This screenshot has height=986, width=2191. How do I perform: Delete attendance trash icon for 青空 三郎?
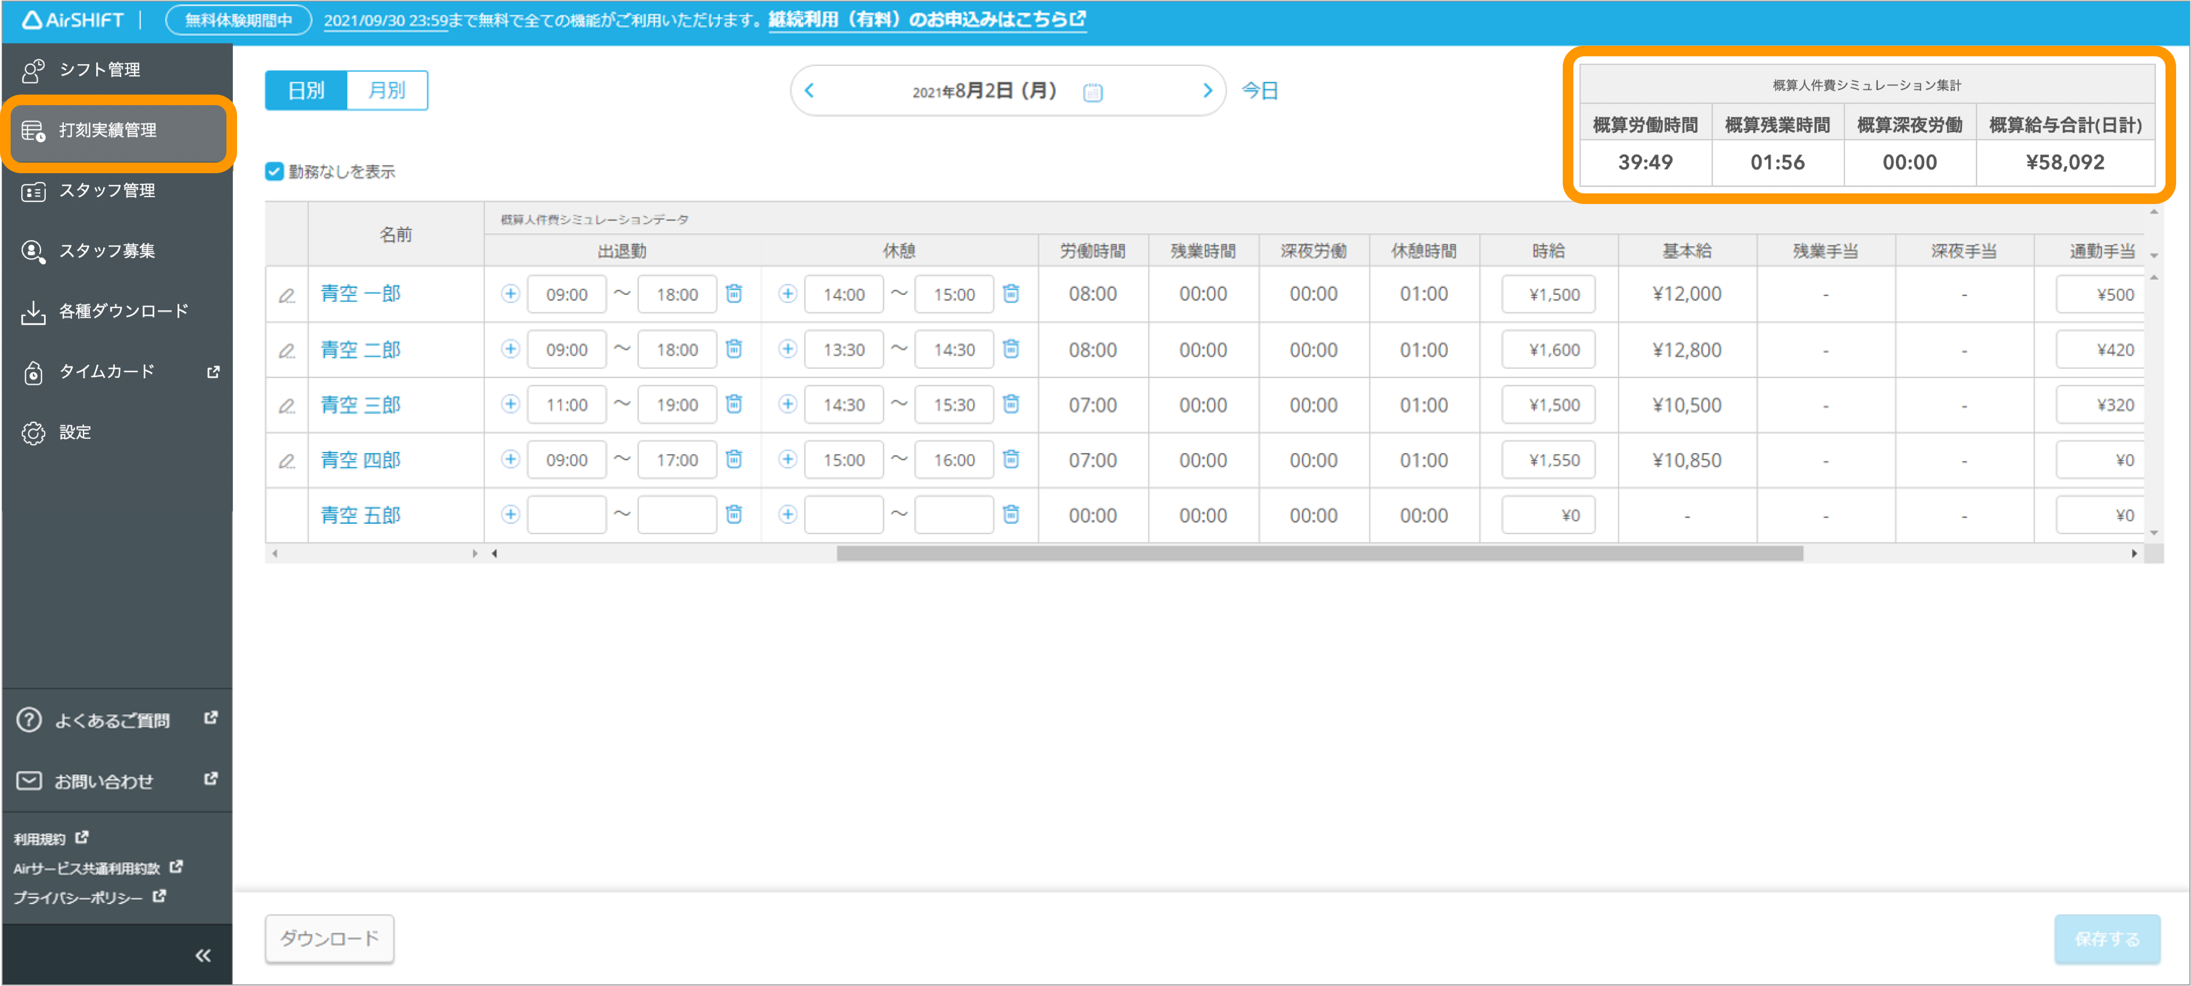[x=734, y=405]
